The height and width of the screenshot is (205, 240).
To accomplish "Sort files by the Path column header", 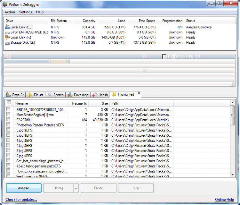I will 141,103.
